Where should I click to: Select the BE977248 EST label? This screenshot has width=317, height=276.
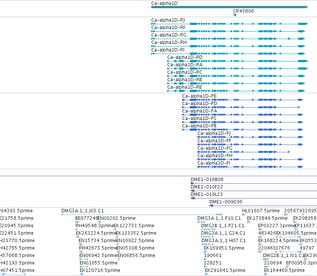pos(86,218)
